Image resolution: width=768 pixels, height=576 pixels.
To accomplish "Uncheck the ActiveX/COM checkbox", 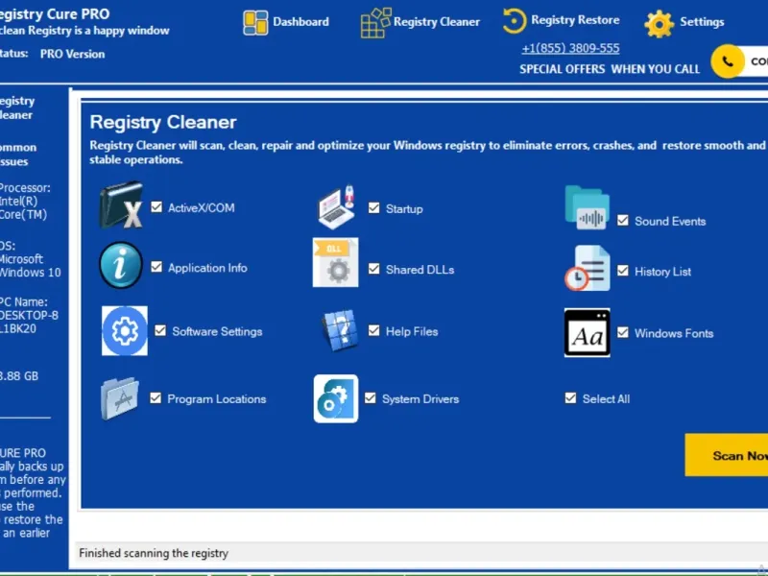I will 156,207.
